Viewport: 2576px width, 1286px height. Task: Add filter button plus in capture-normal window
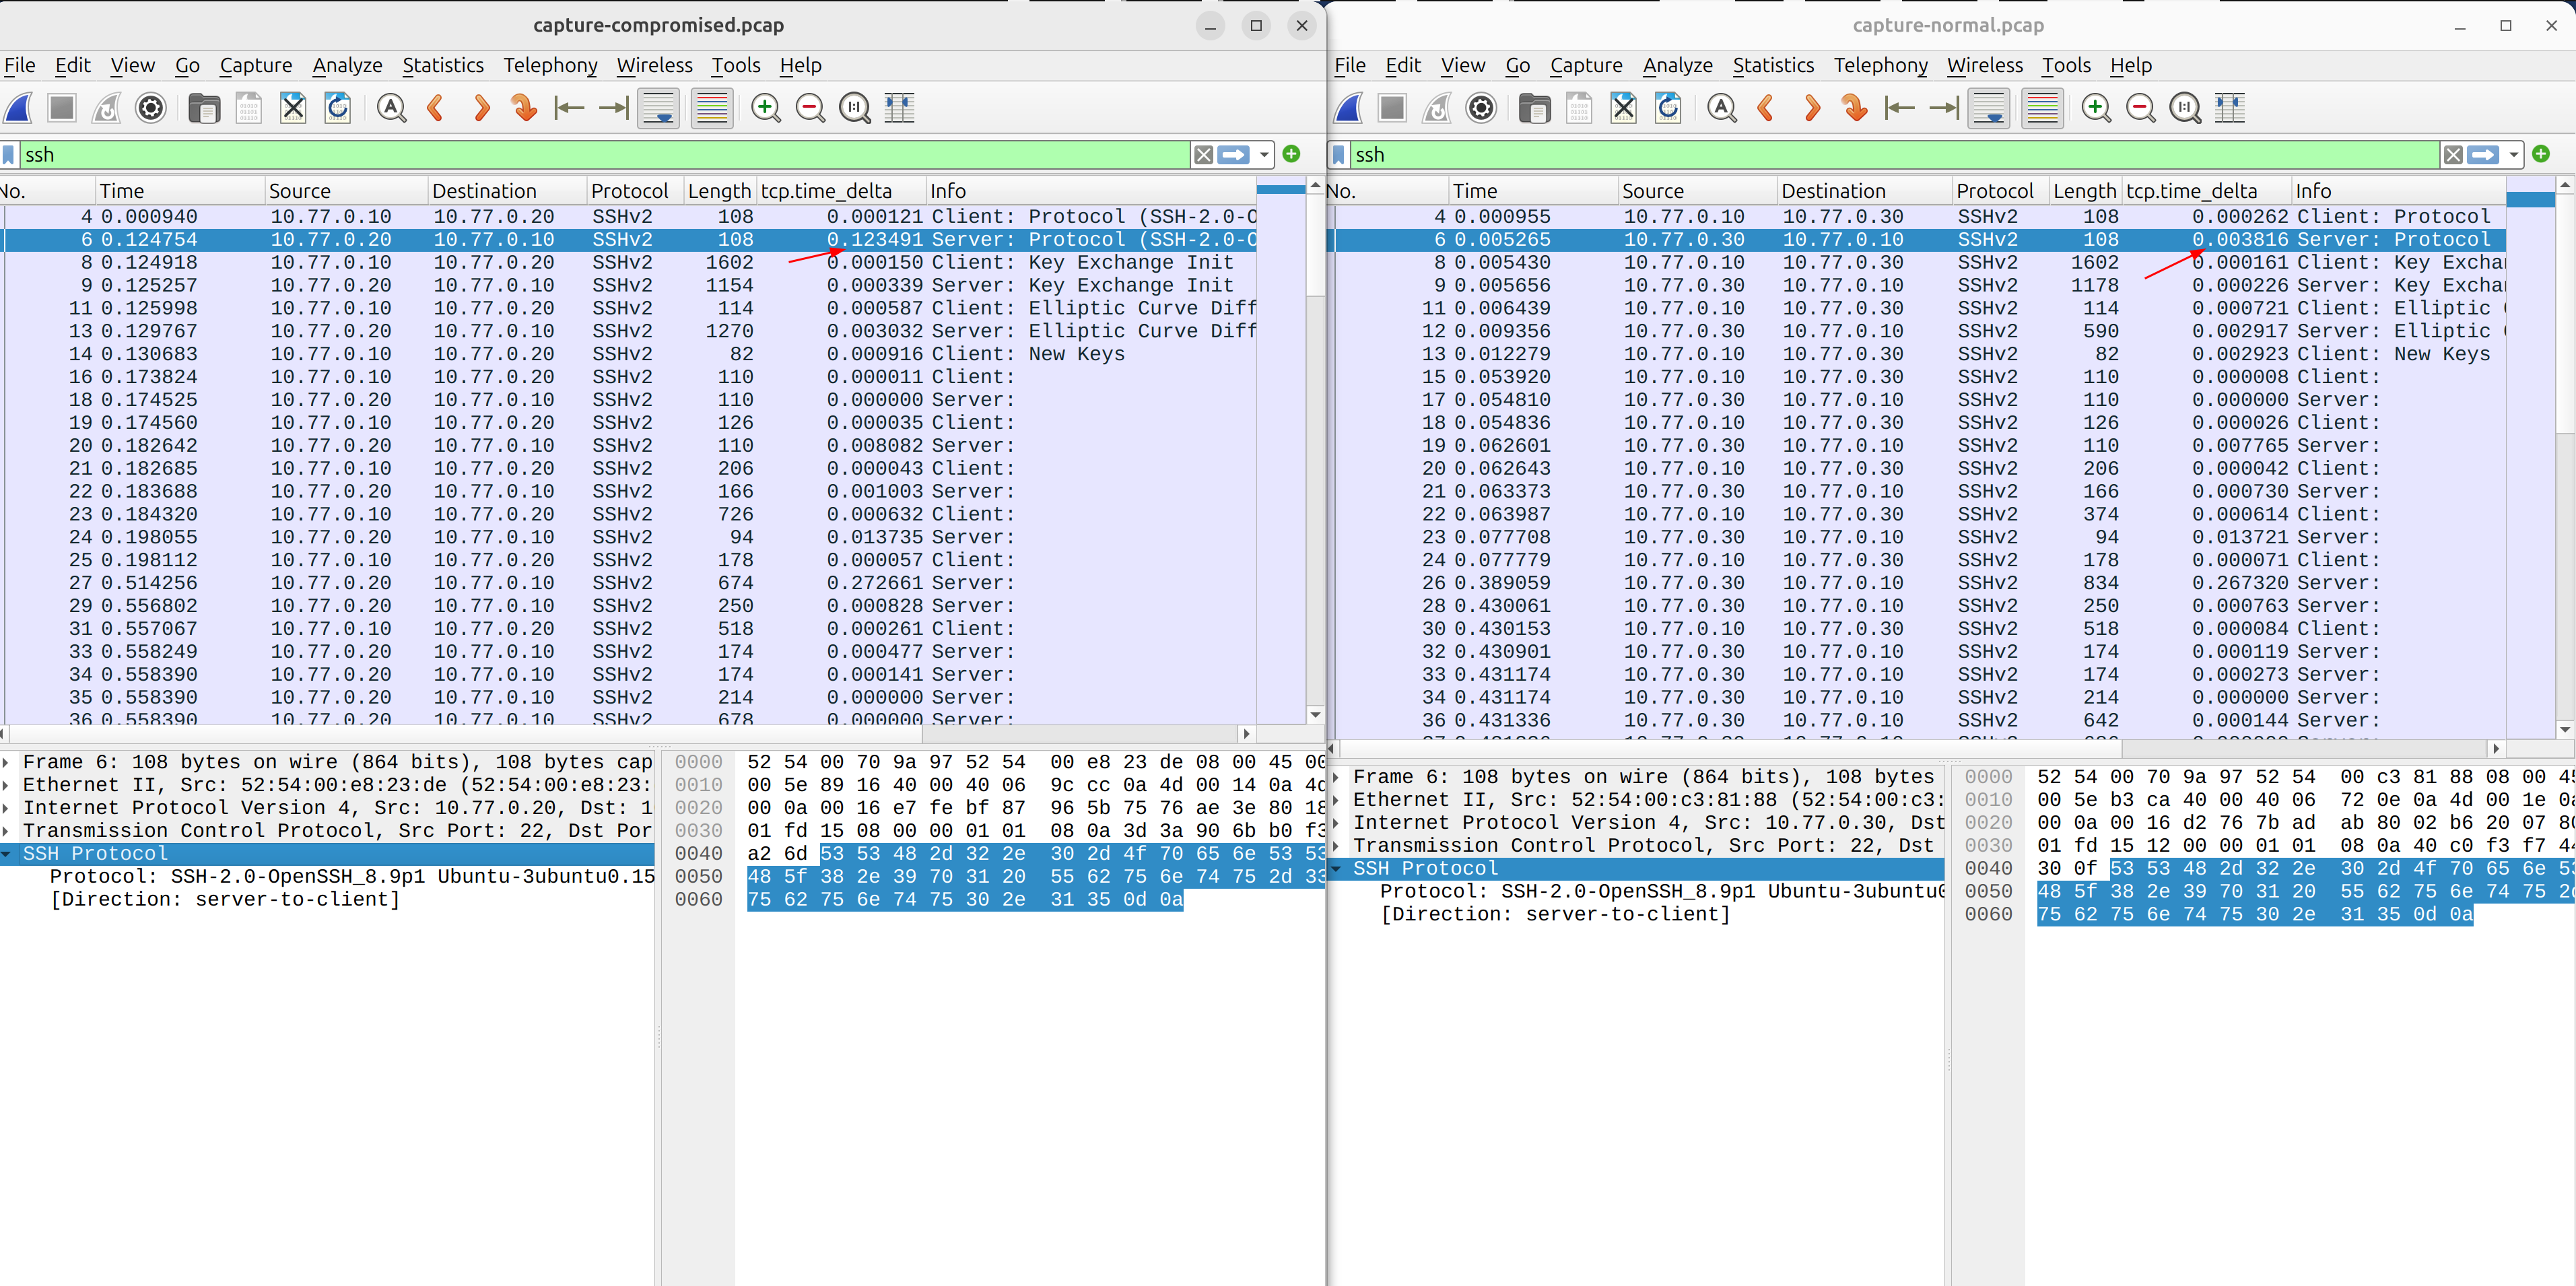[2541, 154]
